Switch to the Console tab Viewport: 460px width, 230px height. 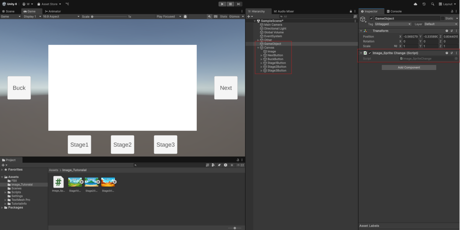coord(394,11)
